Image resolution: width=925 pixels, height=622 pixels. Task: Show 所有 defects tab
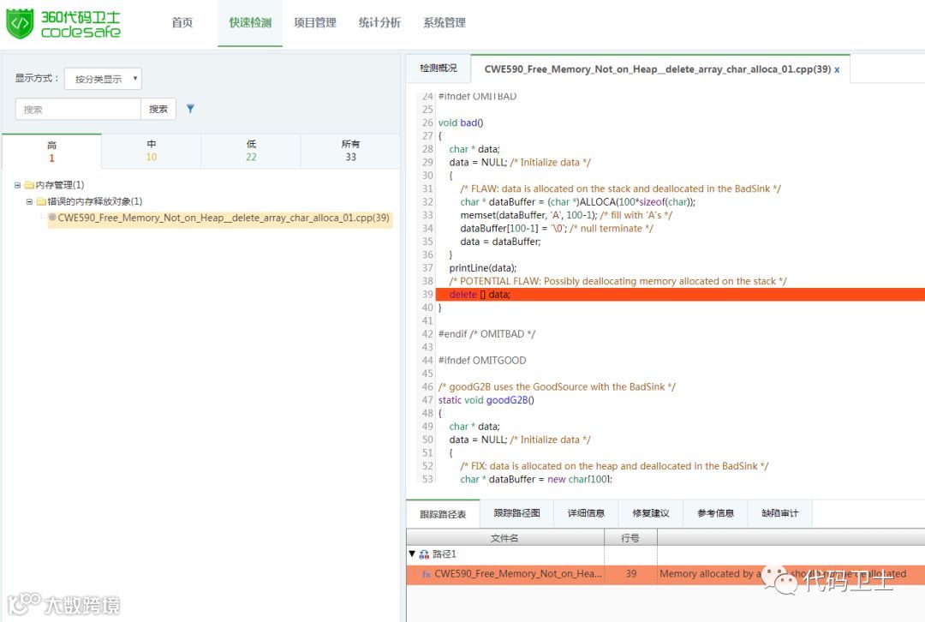pos(350,151)
